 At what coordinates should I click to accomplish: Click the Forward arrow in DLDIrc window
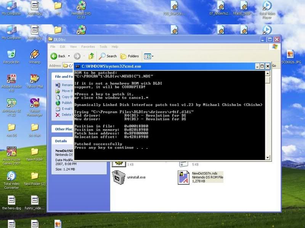pyautogui.click(x=77, y=56)
